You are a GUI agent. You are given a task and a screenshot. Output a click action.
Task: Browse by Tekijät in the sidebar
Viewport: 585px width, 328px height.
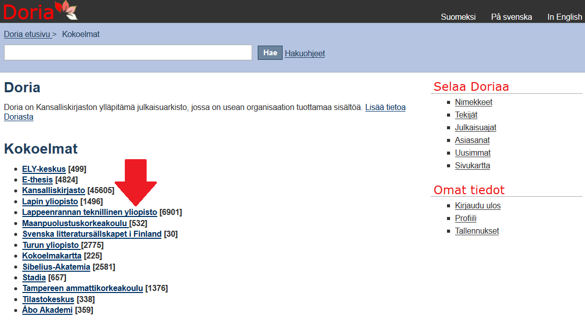point(466,115)
